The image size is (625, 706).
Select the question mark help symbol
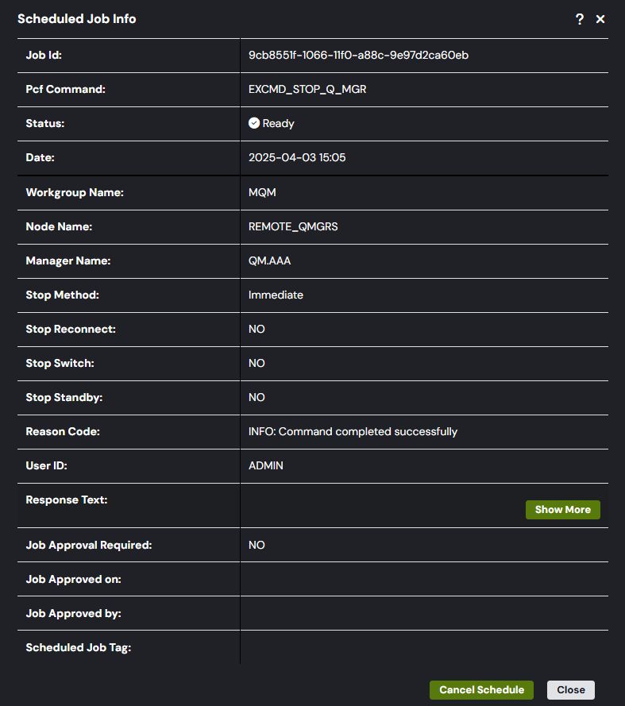(579, 18)
